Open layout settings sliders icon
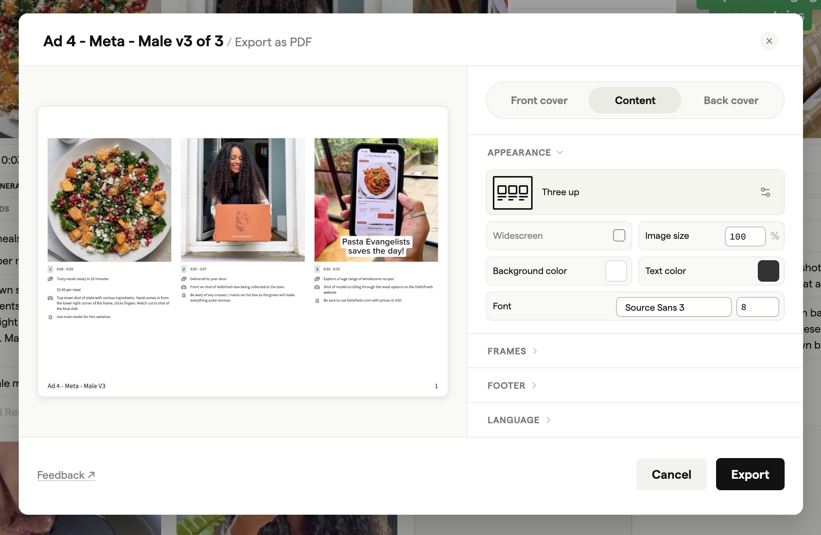821x535 pixels. pos(765,192)
